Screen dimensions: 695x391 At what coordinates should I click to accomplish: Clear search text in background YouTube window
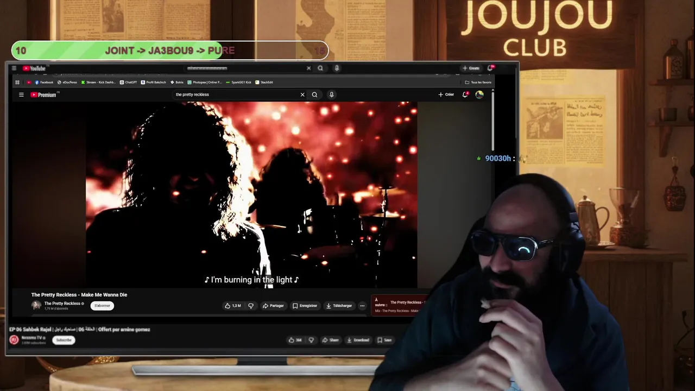coord(308,68)
